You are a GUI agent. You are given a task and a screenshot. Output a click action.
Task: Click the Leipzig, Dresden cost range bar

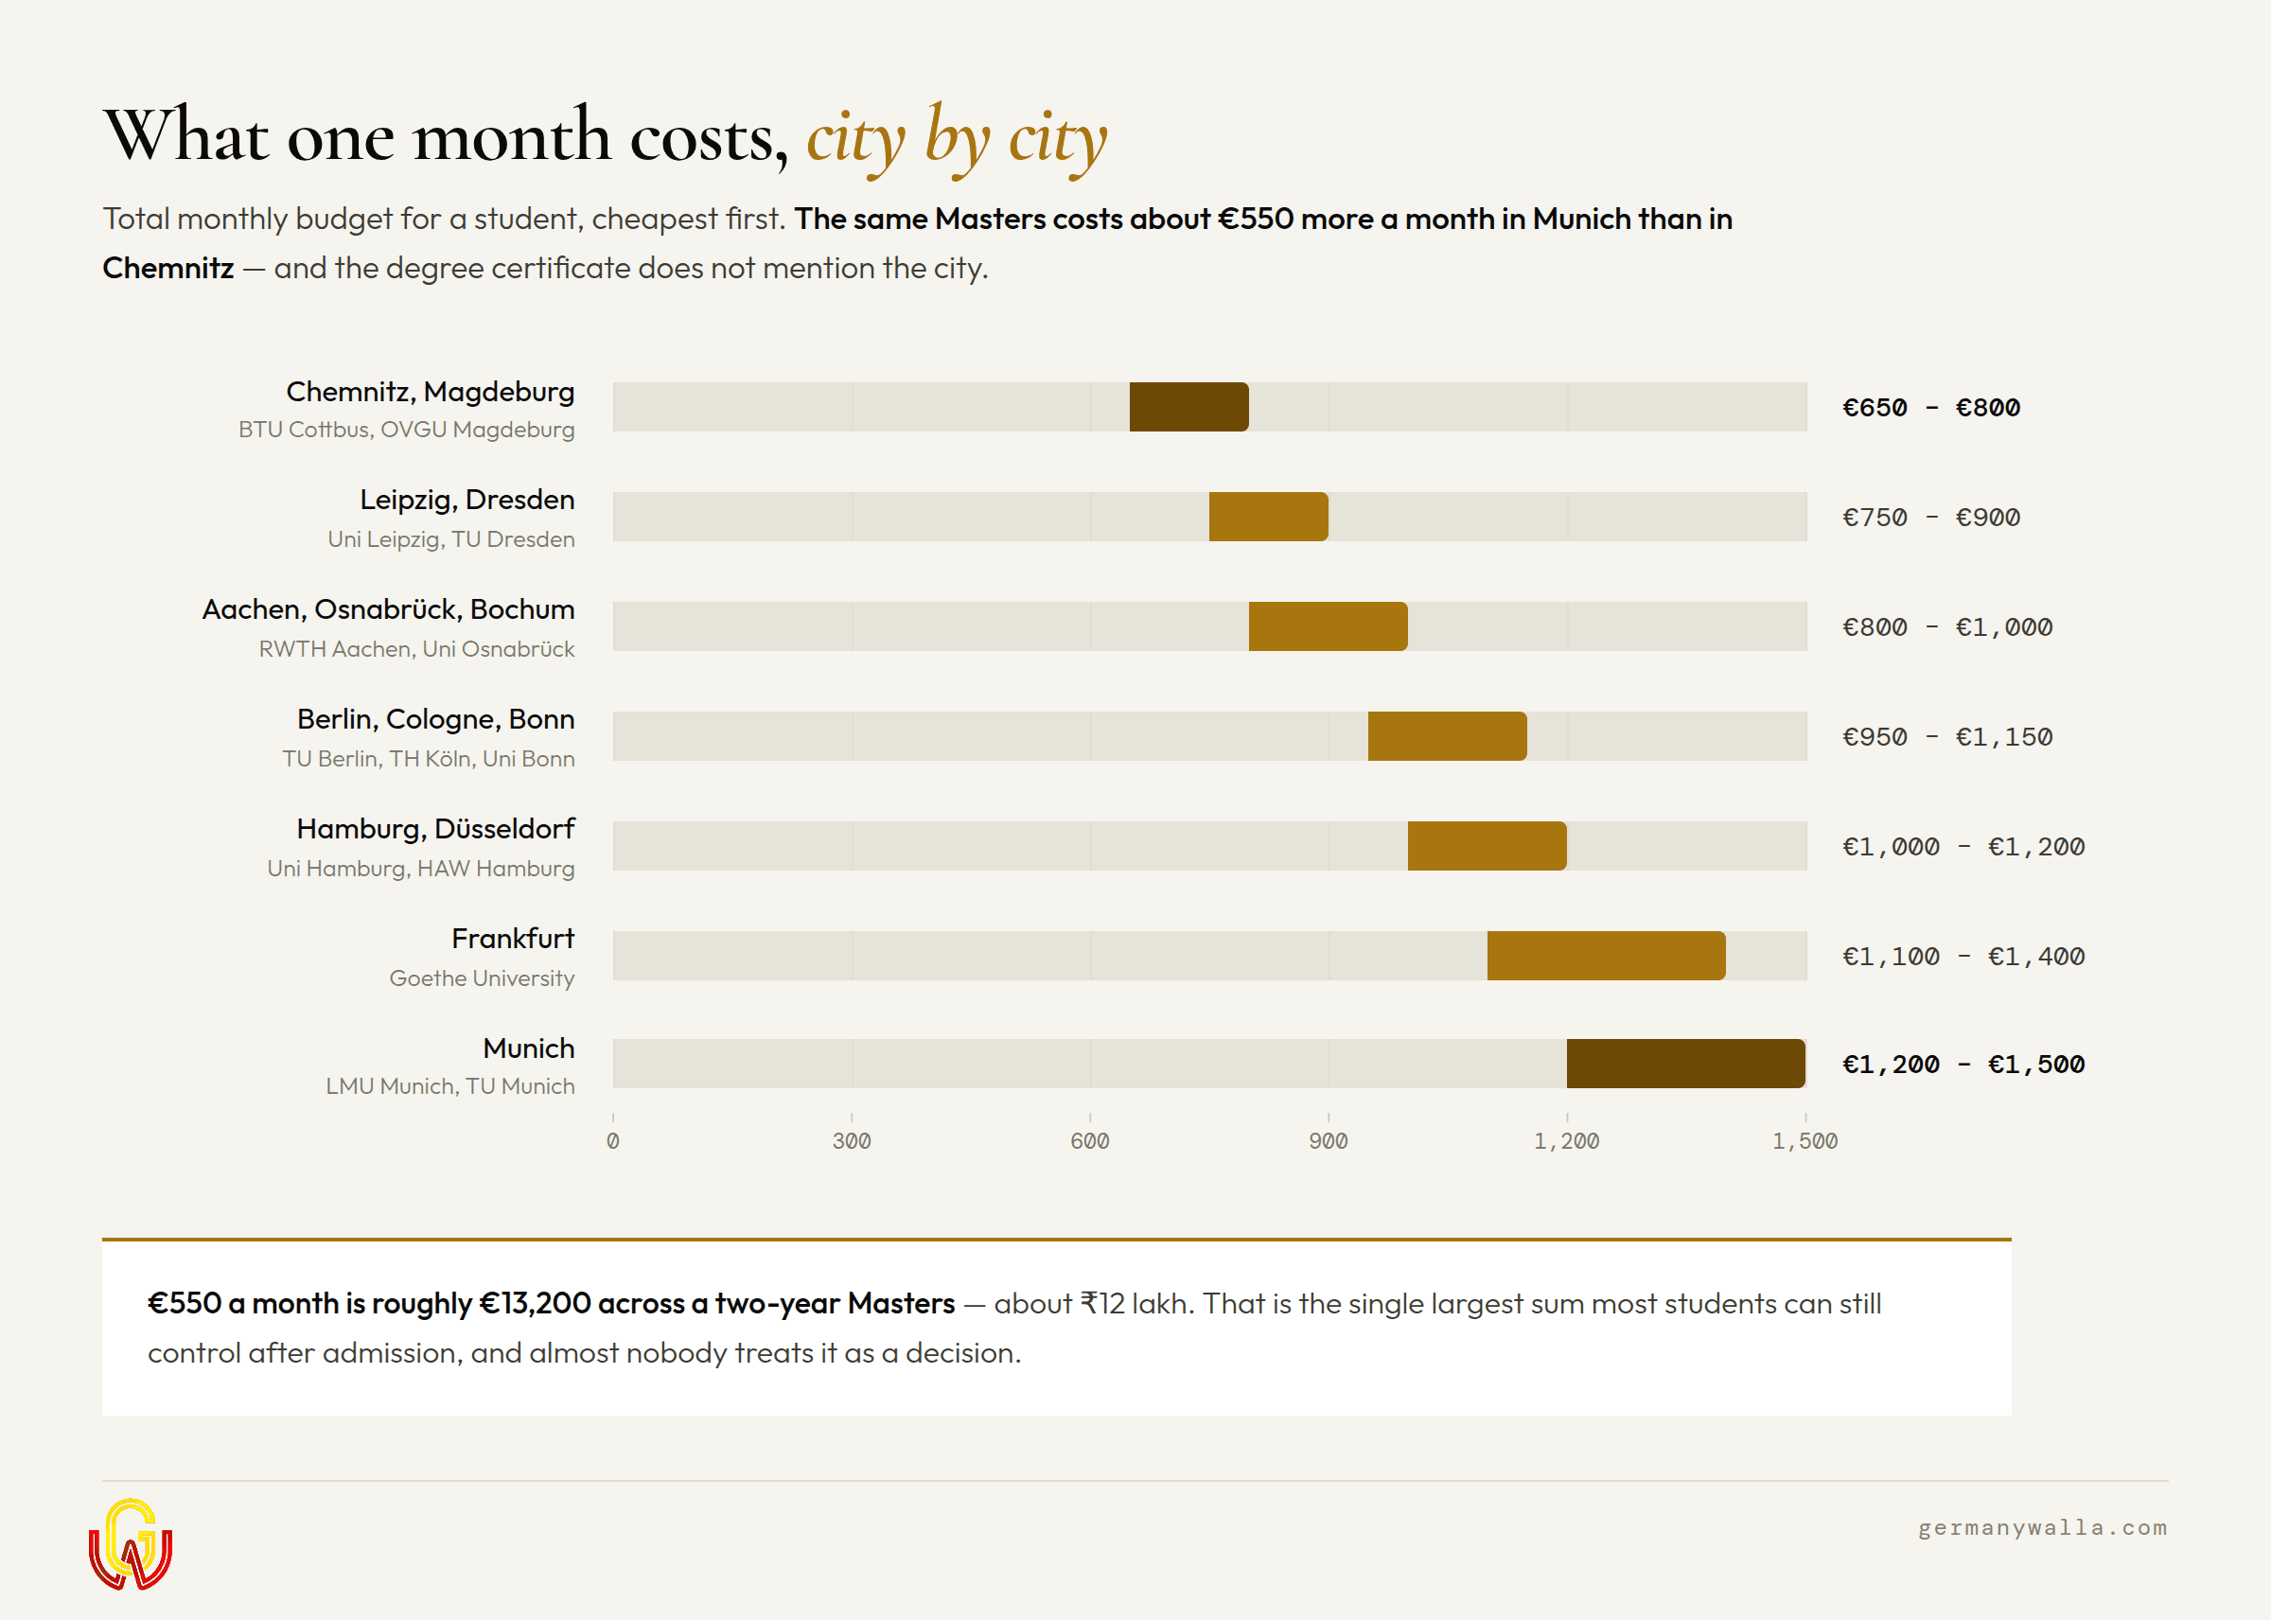(1269, 517)
